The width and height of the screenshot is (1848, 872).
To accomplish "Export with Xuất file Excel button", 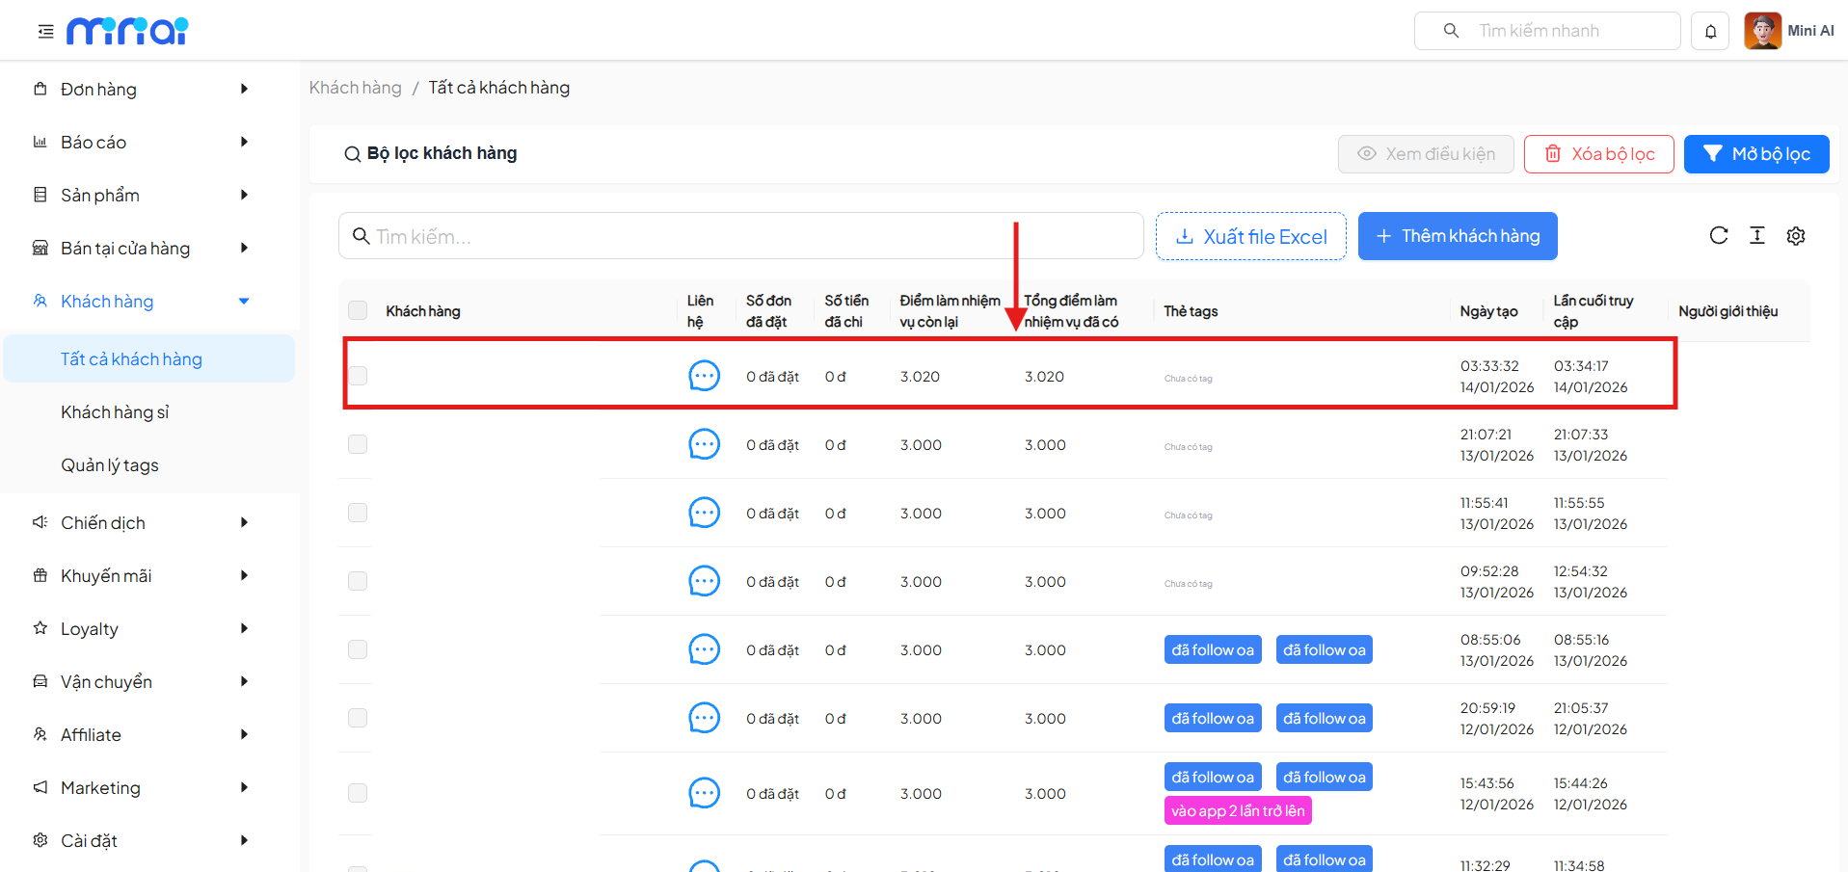I will [x=1250, y=236].
